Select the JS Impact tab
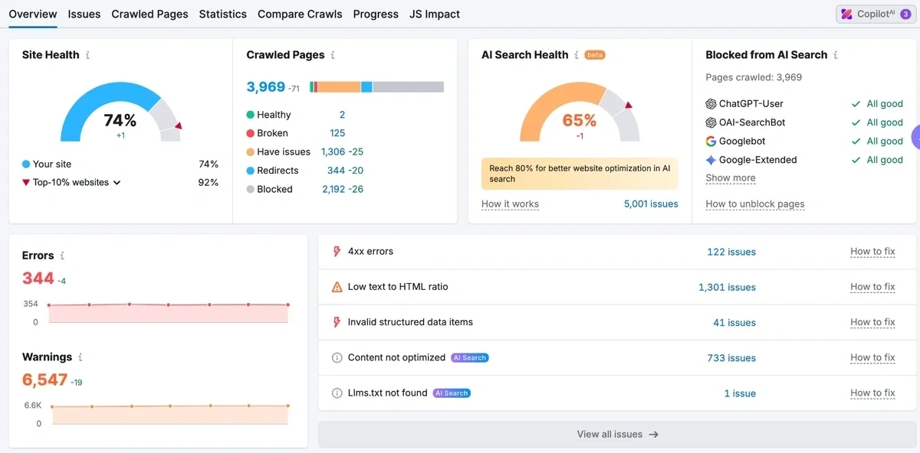 [434, 14]
